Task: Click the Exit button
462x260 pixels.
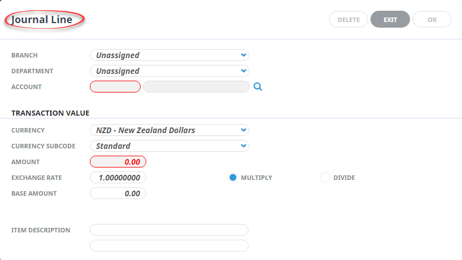Action: click(390, 19)
